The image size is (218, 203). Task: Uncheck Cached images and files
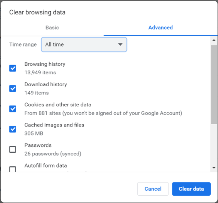click(13, 129)
